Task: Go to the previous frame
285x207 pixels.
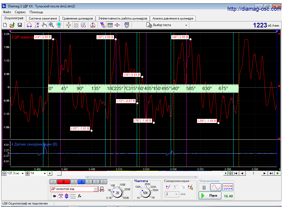Action: pyautogui.click(x=242, y=173)
